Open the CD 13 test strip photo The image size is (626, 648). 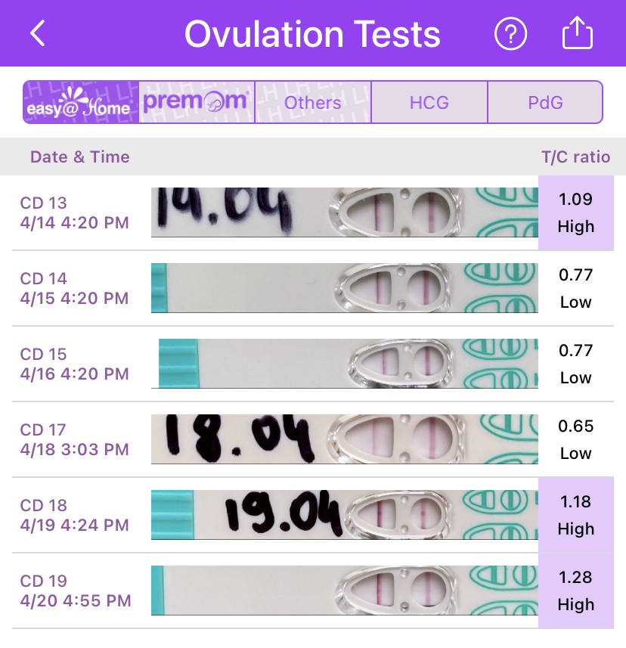(344, 212)
